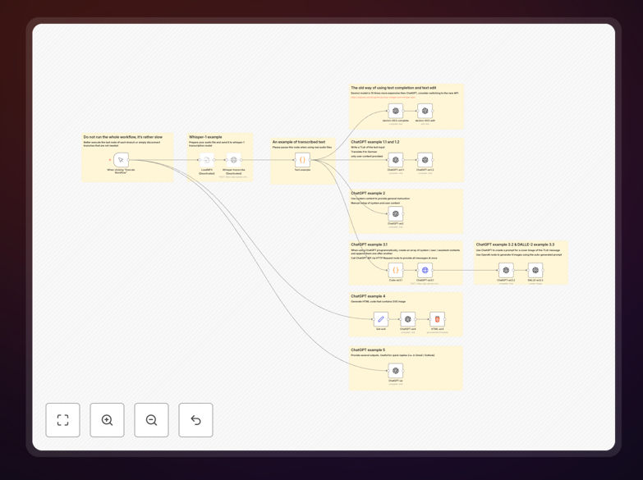The height and width of the screenshot is (480, 643).
Task: Select the davinci-003 edit OpenAI node
Action: 425,111
